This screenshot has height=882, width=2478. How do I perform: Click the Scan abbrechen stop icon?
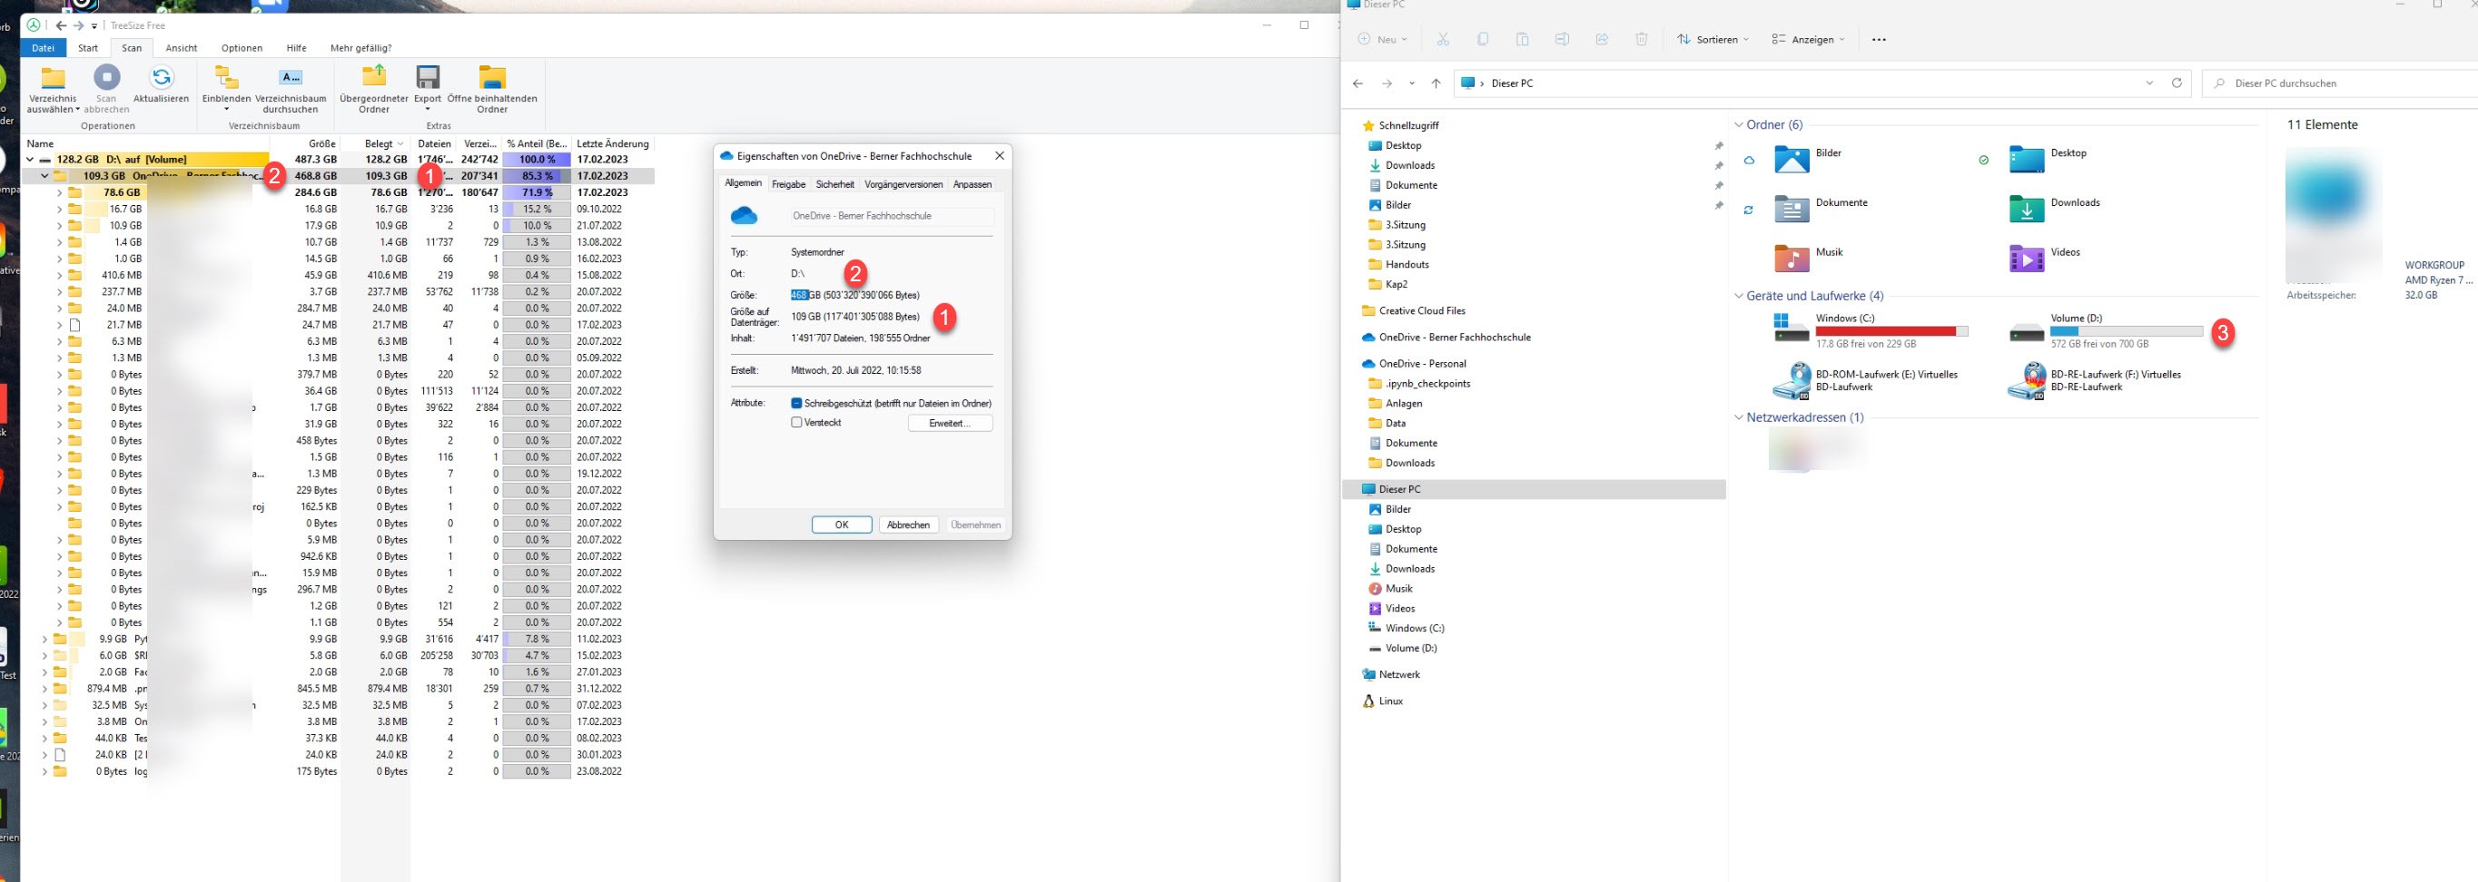(107, 77)
